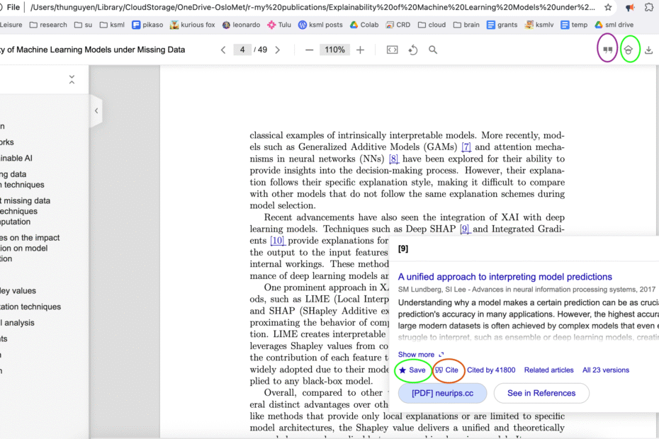Click the fit-to-width icon
659x439 pixels.
tap(392, 50)
